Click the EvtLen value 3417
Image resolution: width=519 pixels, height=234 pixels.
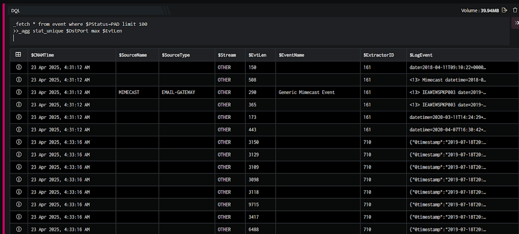[x=254, y=217]
